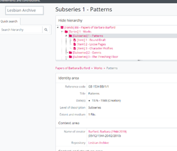Open Subseries 2 Gemnis entry
The image size is (177, 151).
coord(87,53)
